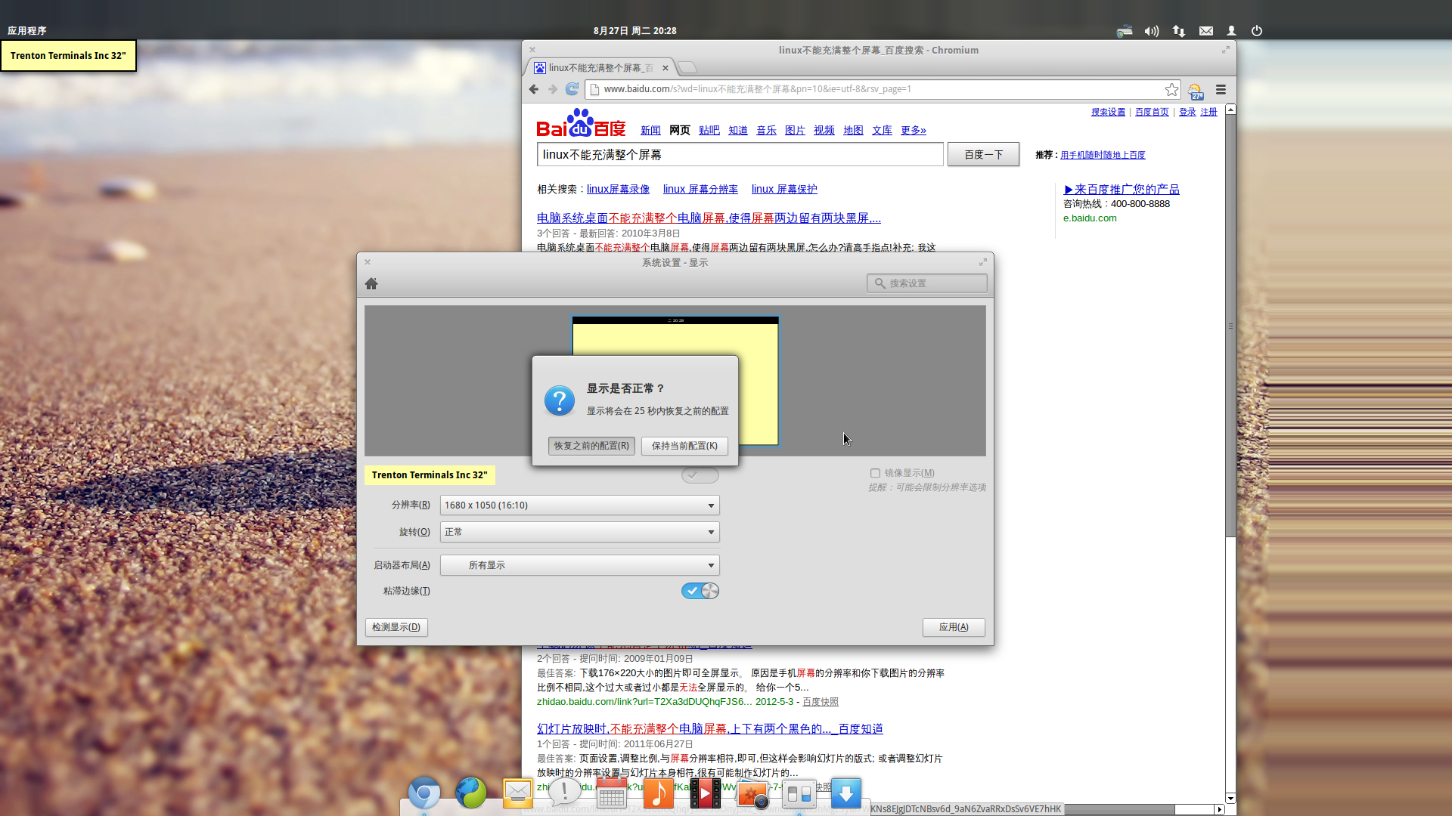Screen dimensions: 1452x816
Task: Enable the 镜像显示 checkbox
Action: pos(875,473)
